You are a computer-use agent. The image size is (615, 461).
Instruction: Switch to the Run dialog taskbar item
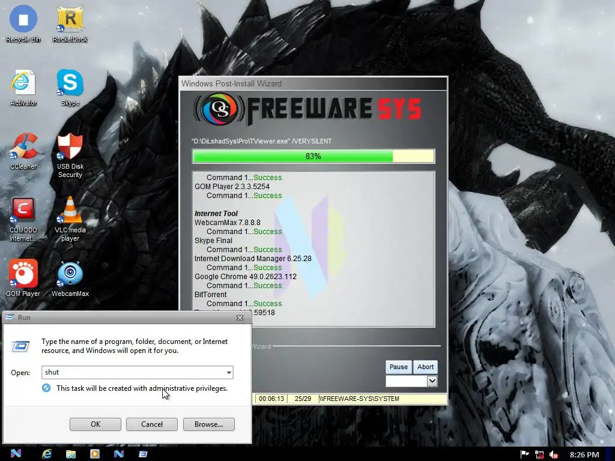[x=143, y=454]
